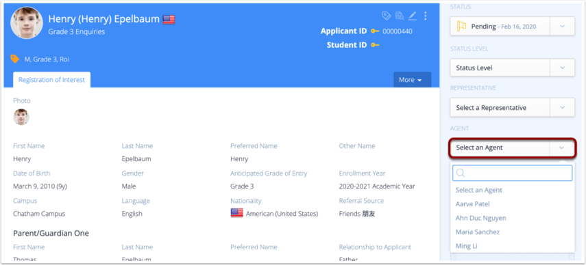Focus the agent search input field
Screen dimensions: 586x265
pos(513,173)
